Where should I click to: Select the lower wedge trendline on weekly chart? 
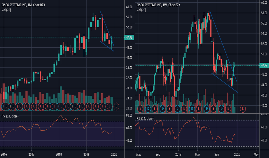pyautogui.click(x=224, y=83)
